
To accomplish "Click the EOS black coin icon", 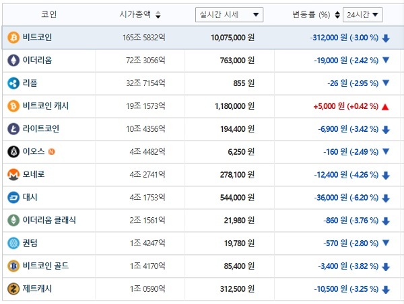I will pyautogui.click(x=13, y=151).
